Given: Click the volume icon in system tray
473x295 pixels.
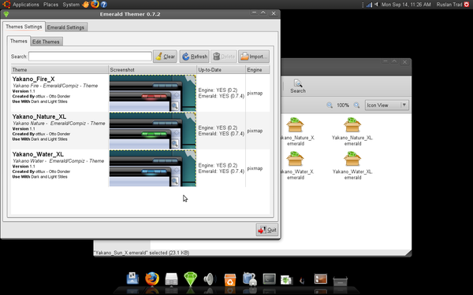Looking at the screenshot, I should coord(376,5).
